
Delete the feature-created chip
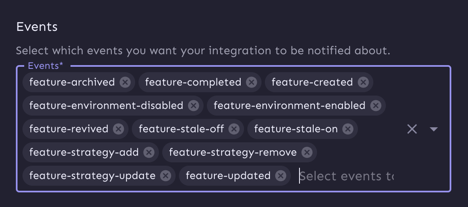click(363, 82)
